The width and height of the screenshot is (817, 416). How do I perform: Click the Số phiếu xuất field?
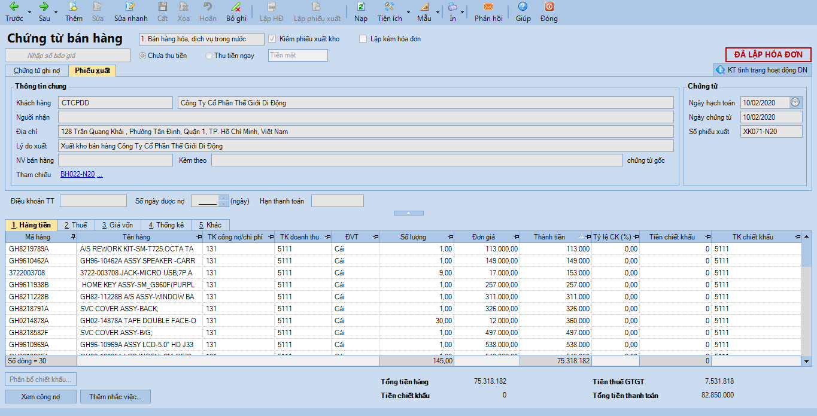(x=772, y=131)
